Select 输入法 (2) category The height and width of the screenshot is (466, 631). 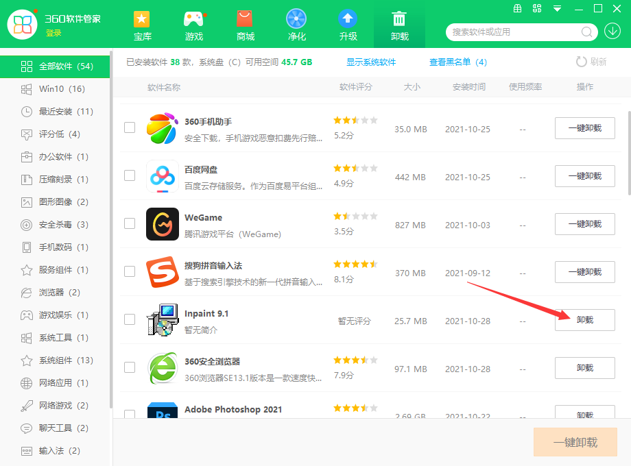tap(55, 451)
